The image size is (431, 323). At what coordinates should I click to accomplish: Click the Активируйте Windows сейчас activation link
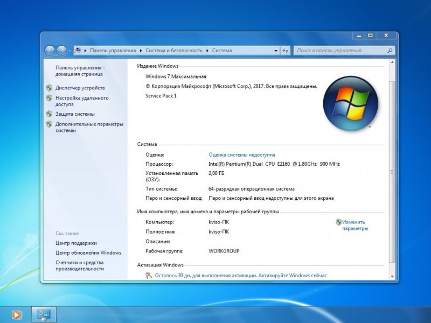(x=293, y=276)
